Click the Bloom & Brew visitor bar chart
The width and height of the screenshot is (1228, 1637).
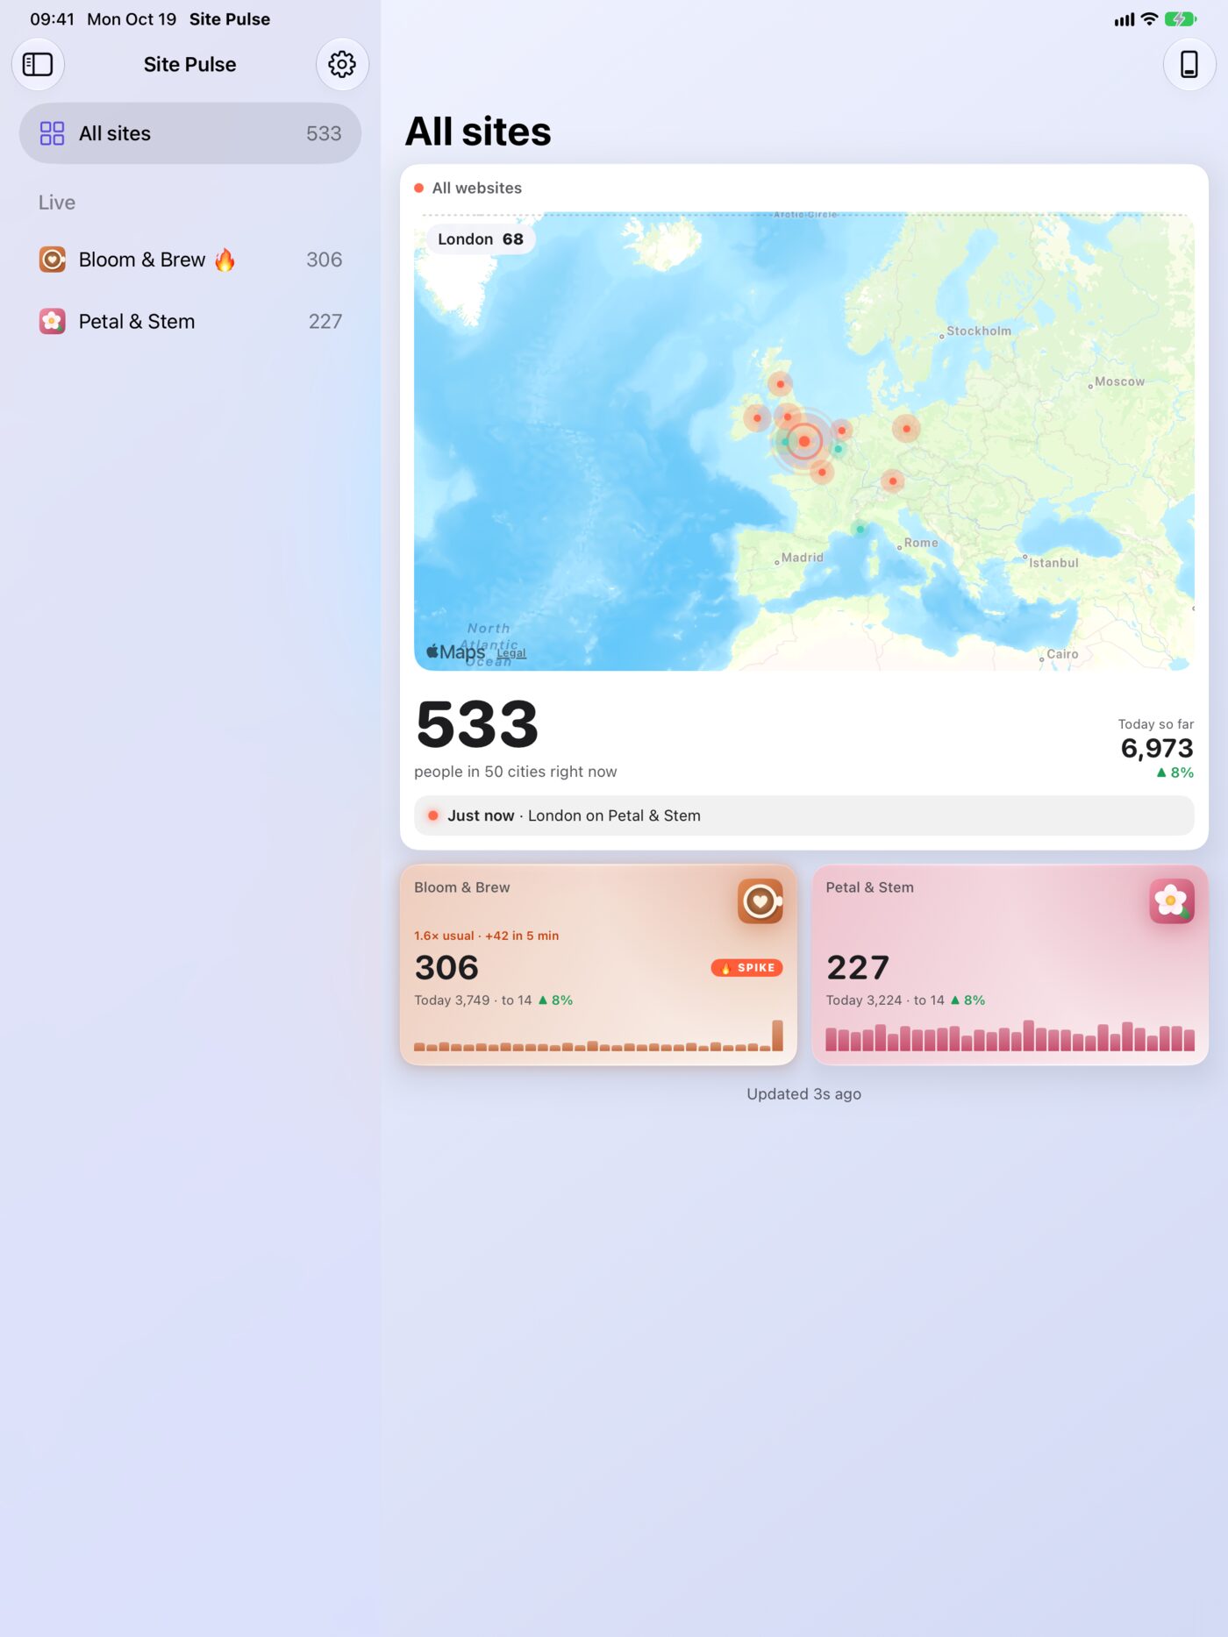(x=598, y=1036)
